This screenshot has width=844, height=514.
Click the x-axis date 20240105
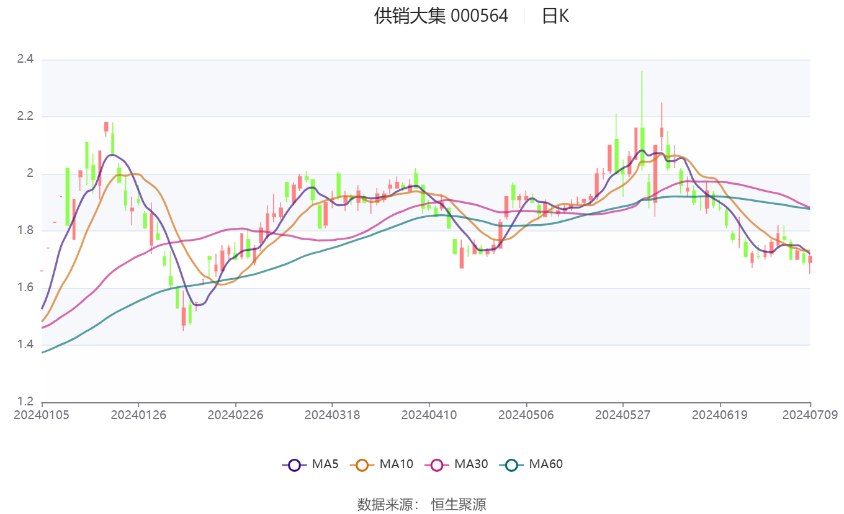pos(42,414)
